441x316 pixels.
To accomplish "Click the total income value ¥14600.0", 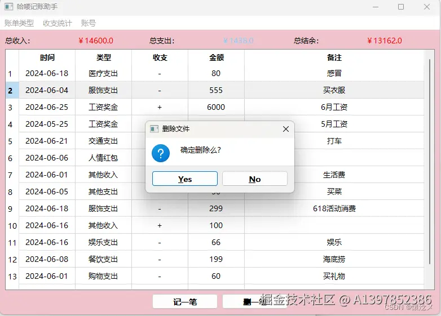I will (x=96, y=41).
